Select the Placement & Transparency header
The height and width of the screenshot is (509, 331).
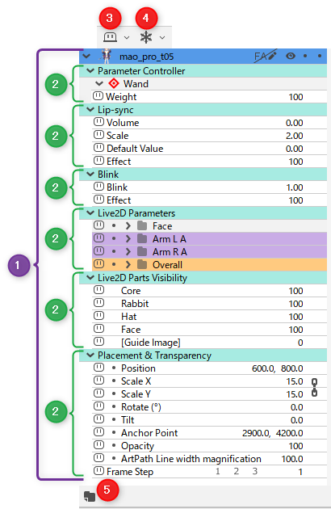(x=203, y=355)
